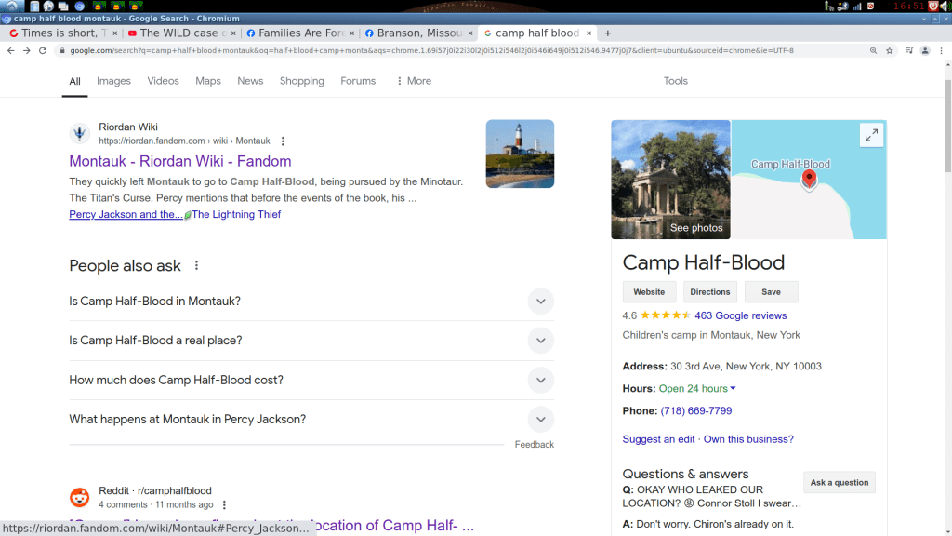The width and height of the screenshot is (952, 536).
Task: Open the three-dot menu beside Riordan Wiki result
Action: click(x=284, y=141)
